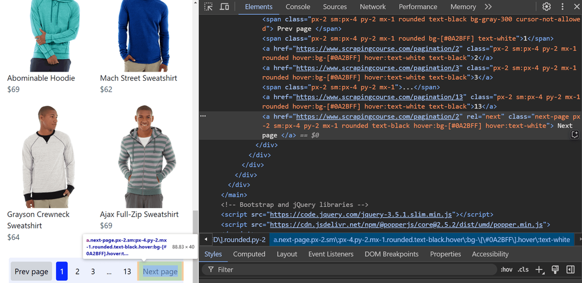This screenshot has height=283, width=582.
Task: Toggle the .cls element classes button
Action: 523,270
